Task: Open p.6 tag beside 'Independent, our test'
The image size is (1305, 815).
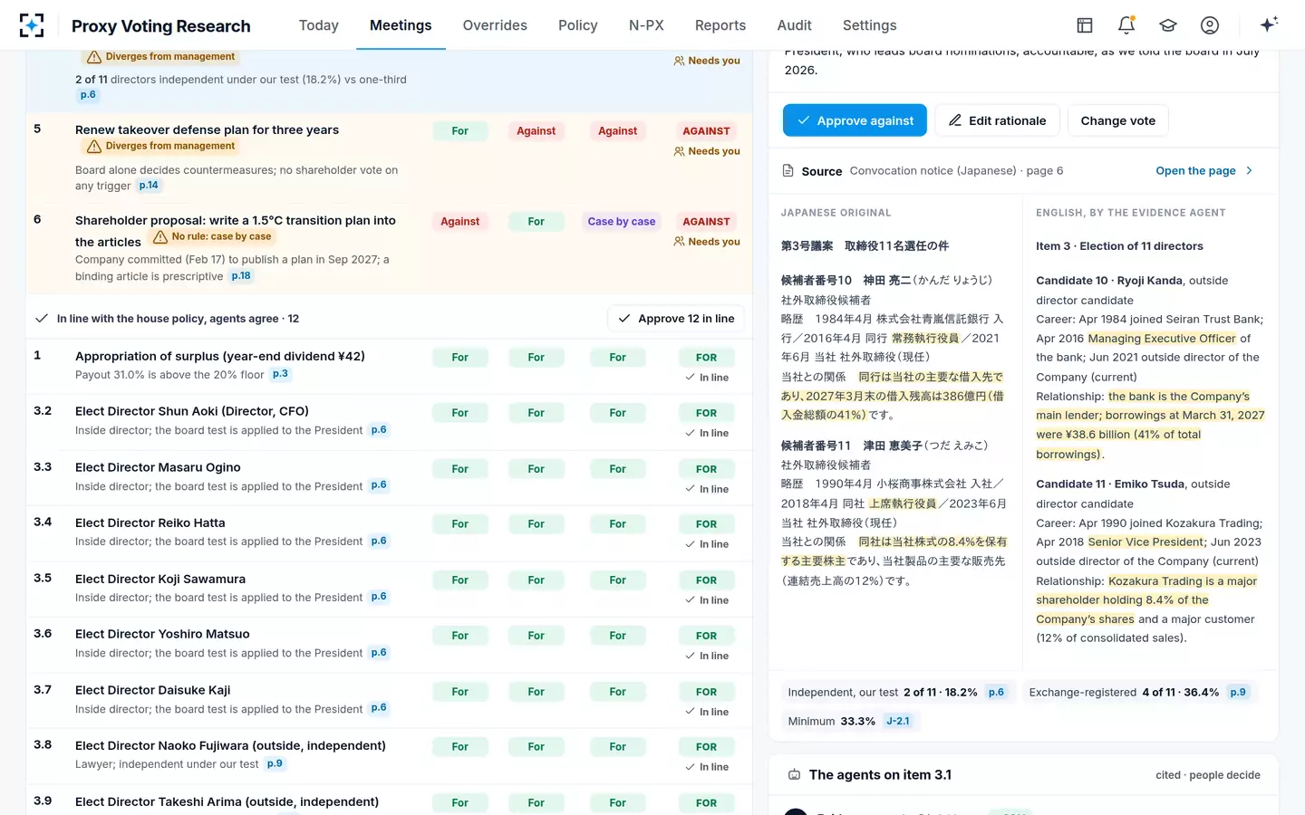Action: 996,692
